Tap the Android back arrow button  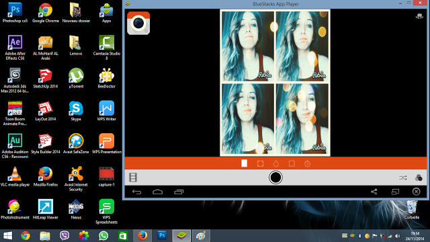[x=136, y=192]
